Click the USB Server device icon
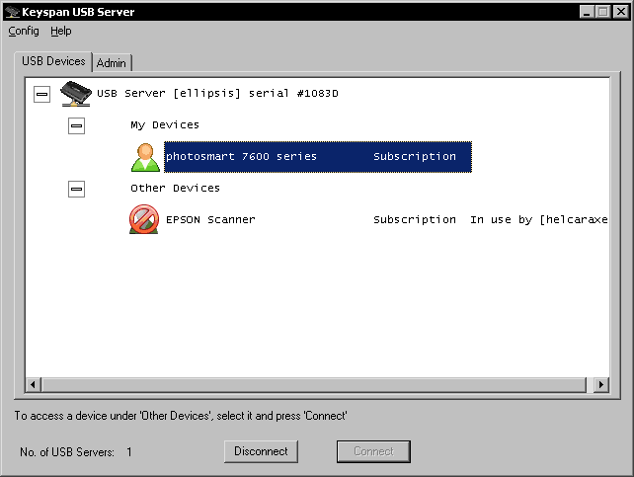 pos(76,94)
